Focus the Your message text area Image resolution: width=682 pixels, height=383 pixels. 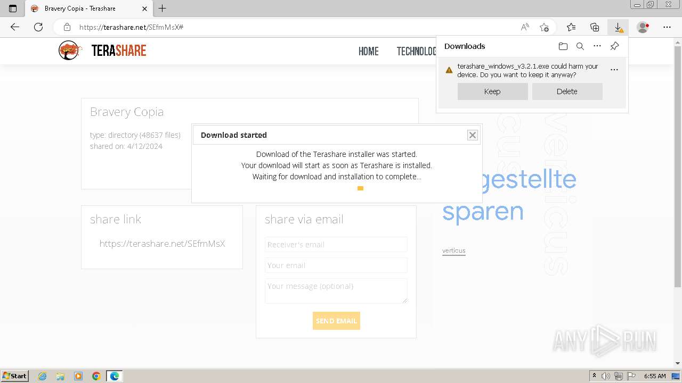click(x=336, y=291)
